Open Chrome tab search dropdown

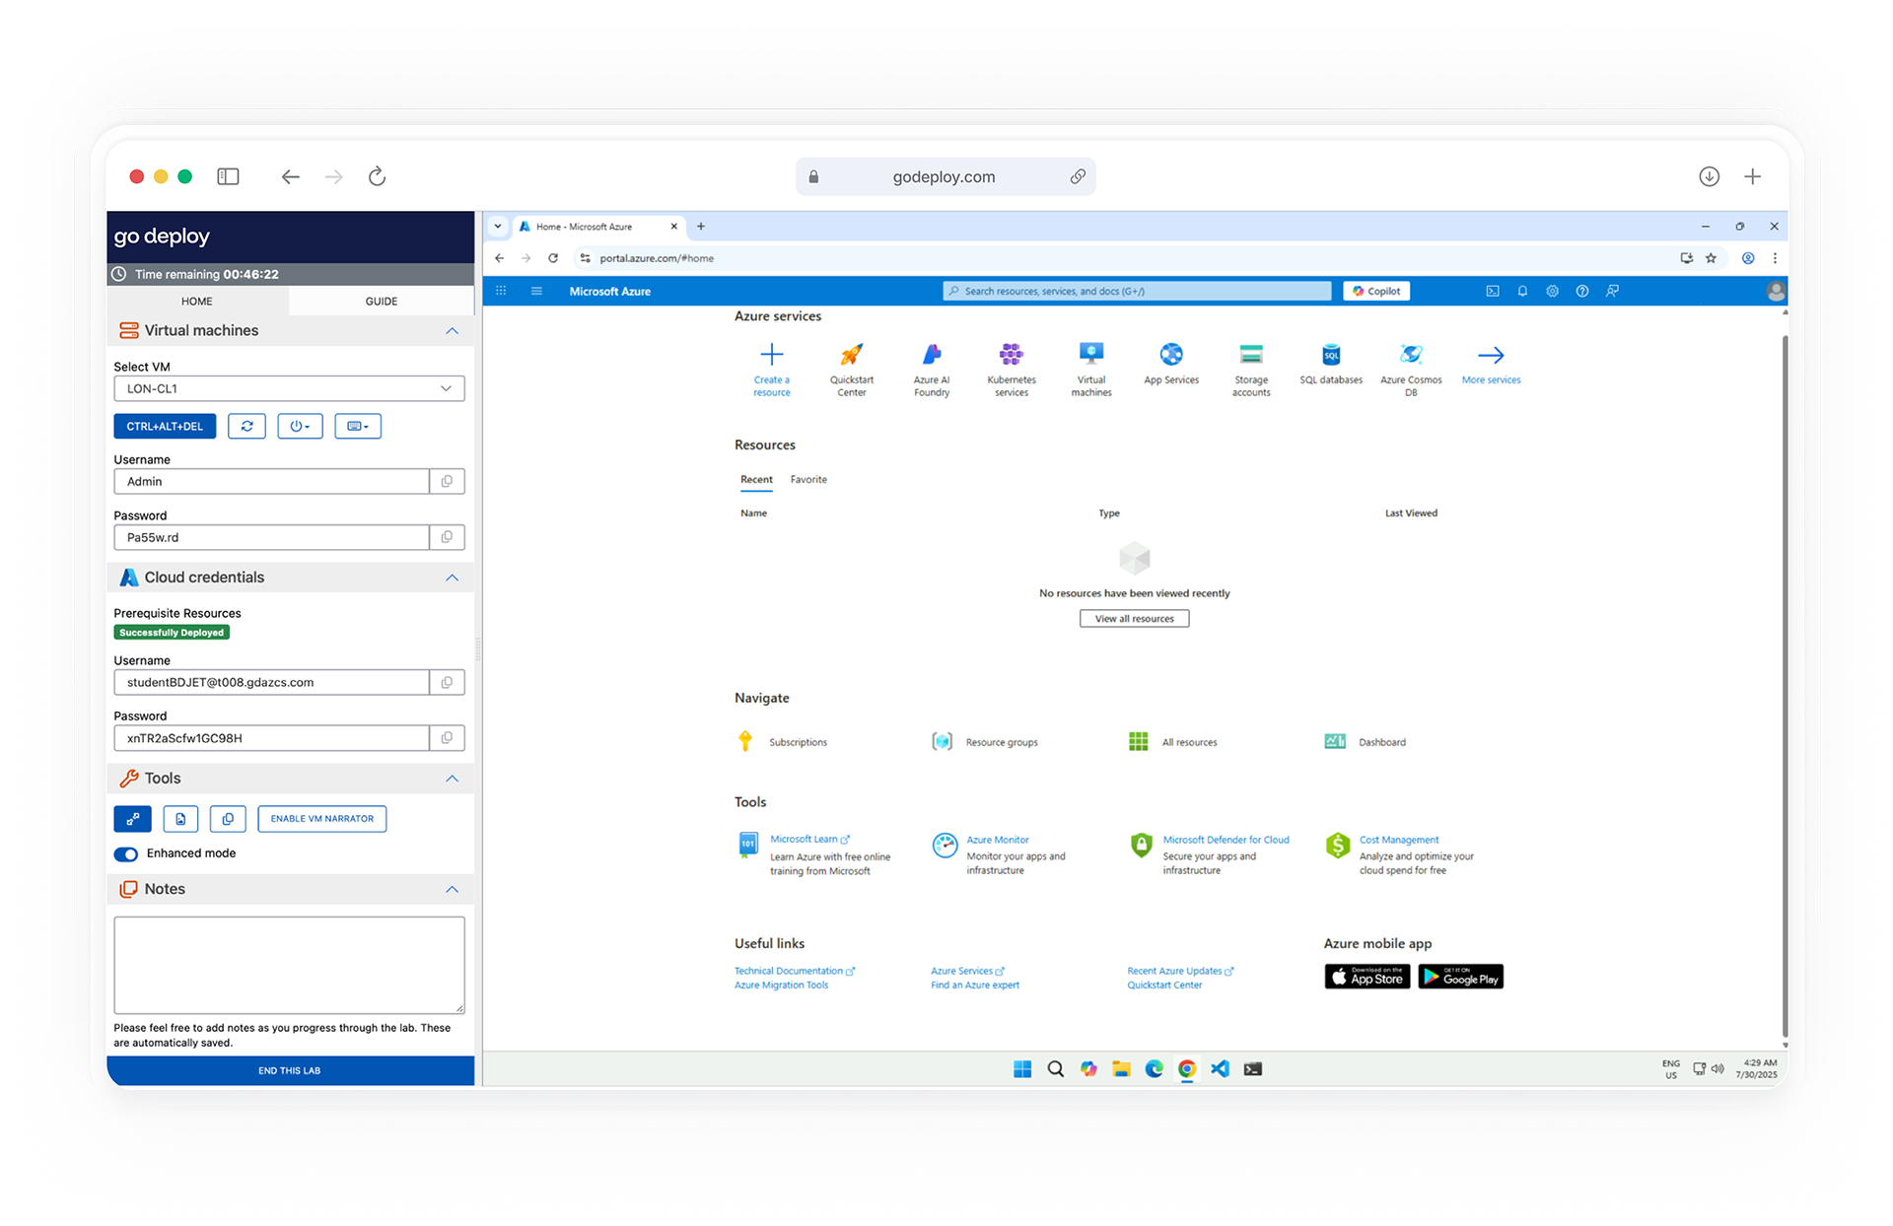tap(498, 226)
